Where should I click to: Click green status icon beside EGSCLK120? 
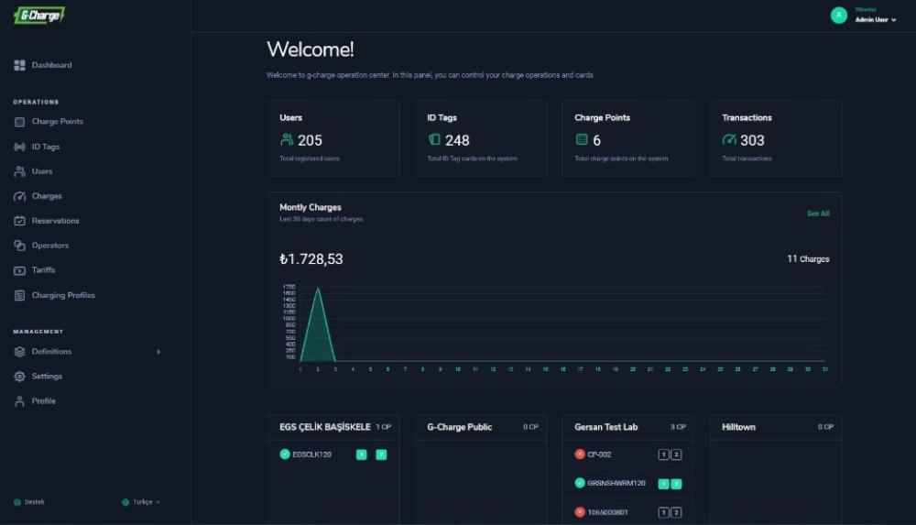pyautogui.click(x=285, y=454)
